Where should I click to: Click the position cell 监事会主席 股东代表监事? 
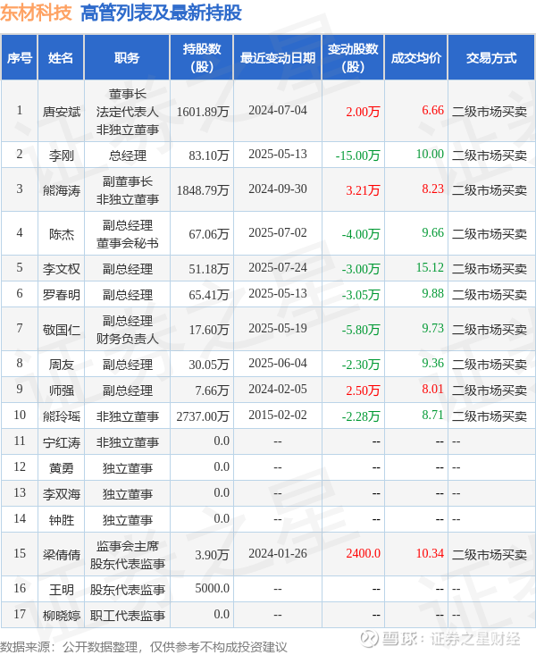pyautogui.click(x=128, y=555)
